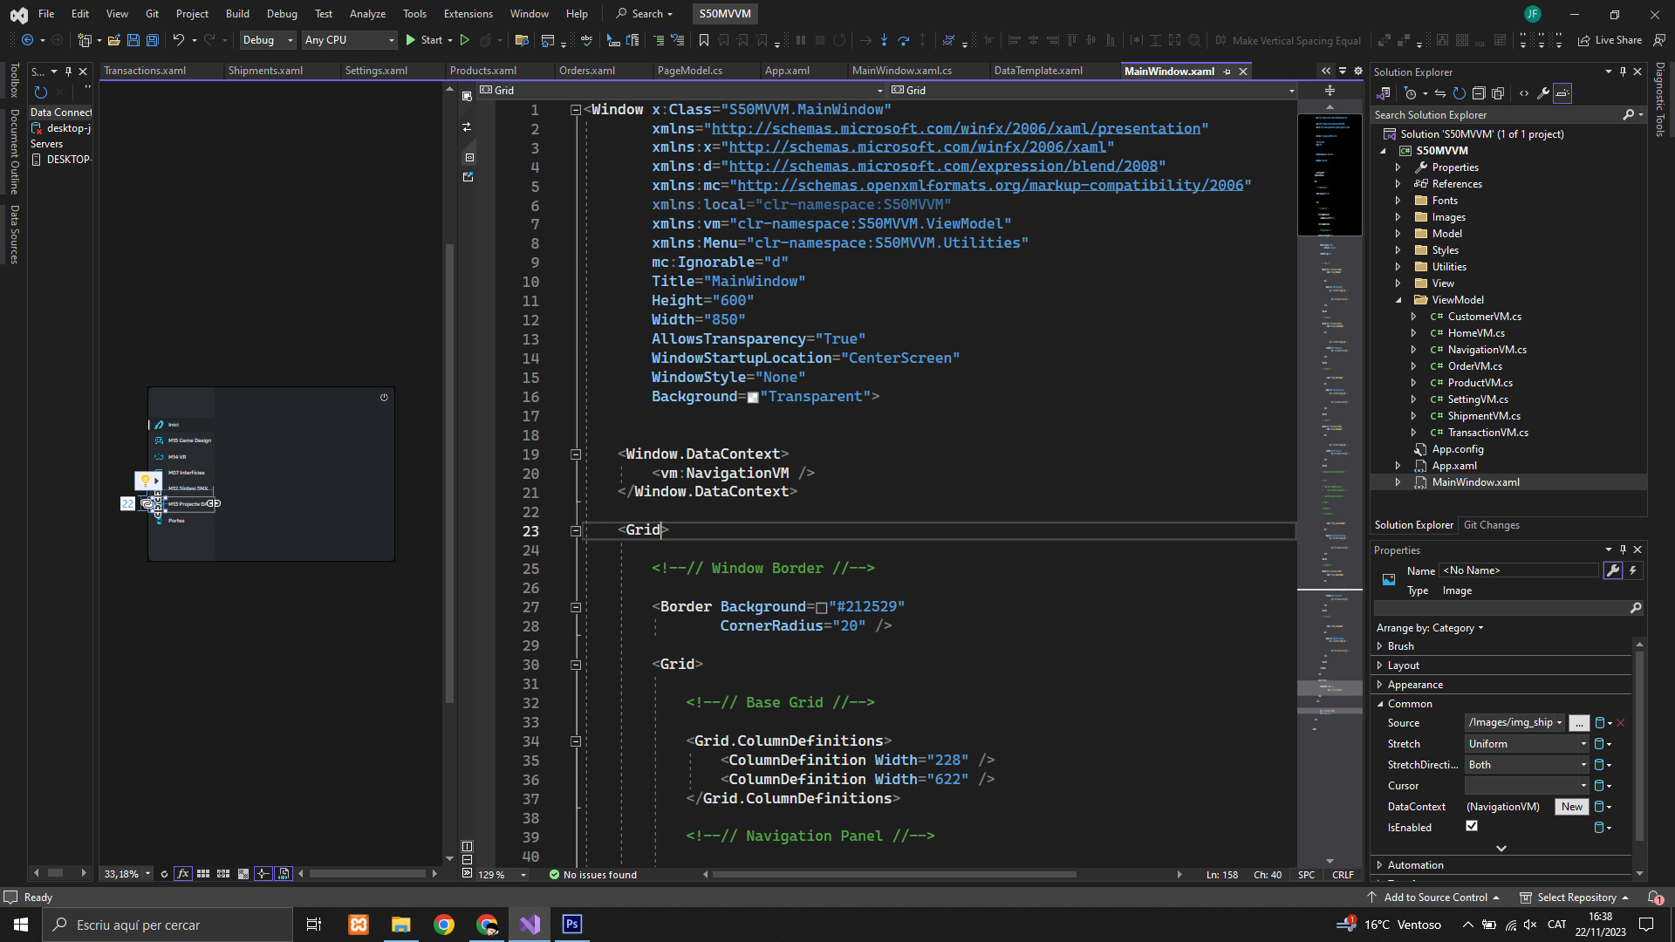Toggle the IsEnabled checkbox
The image size is (1675, 942).
(x=1472, y=826)
